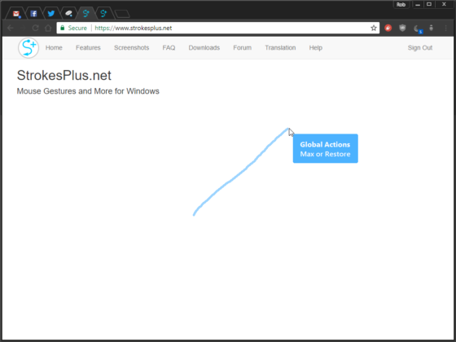
Task: Reload the page with refresh icon
Action: point(36,28)
